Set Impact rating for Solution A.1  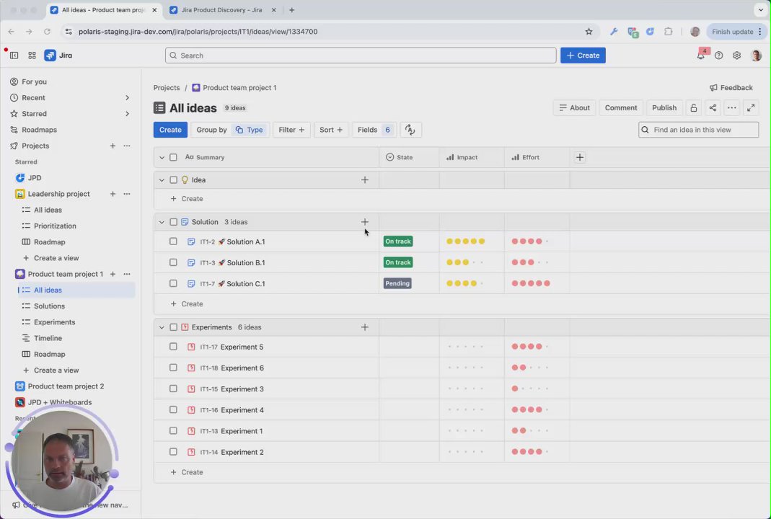point(466,241)
